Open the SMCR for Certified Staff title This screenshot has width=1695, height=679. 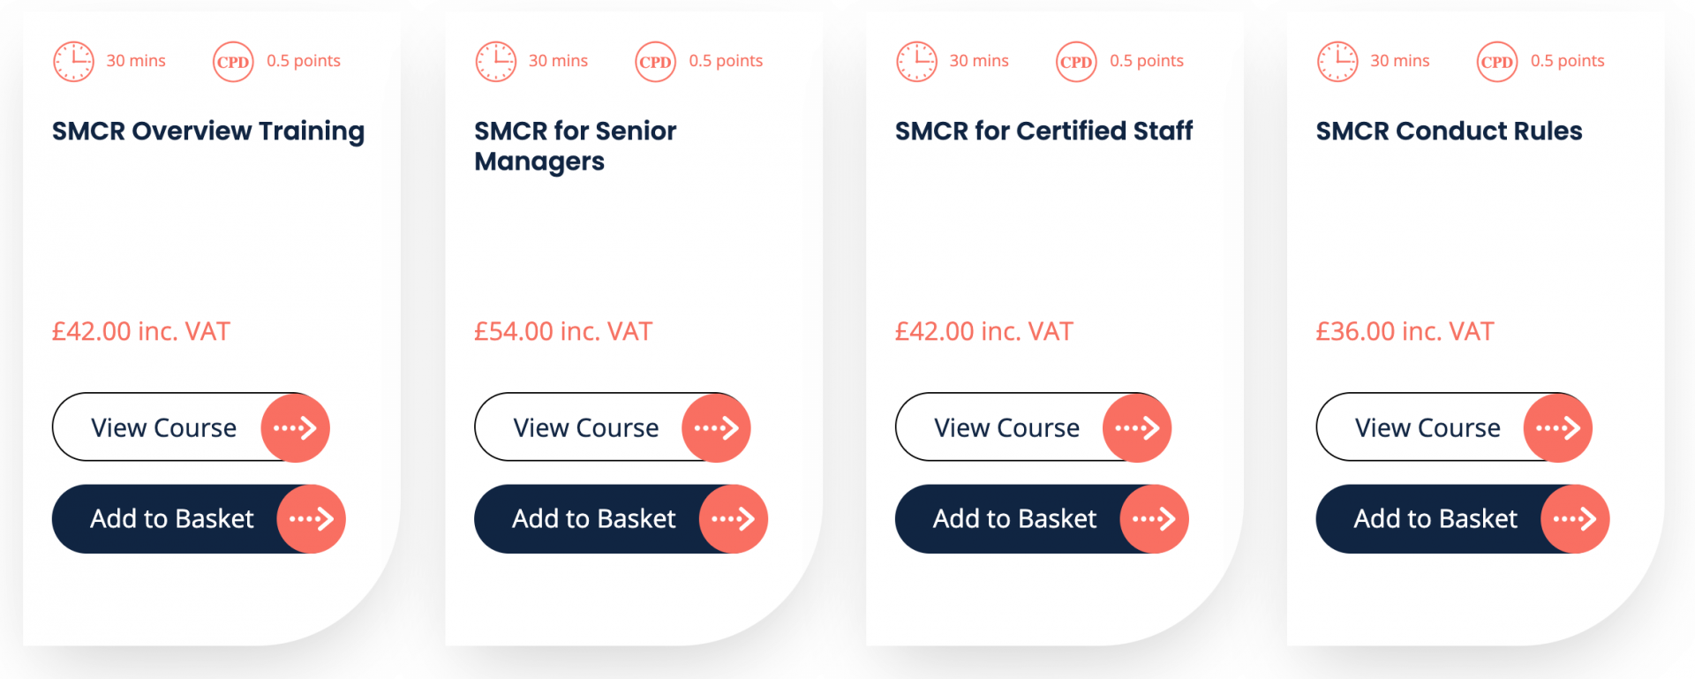1043,131
